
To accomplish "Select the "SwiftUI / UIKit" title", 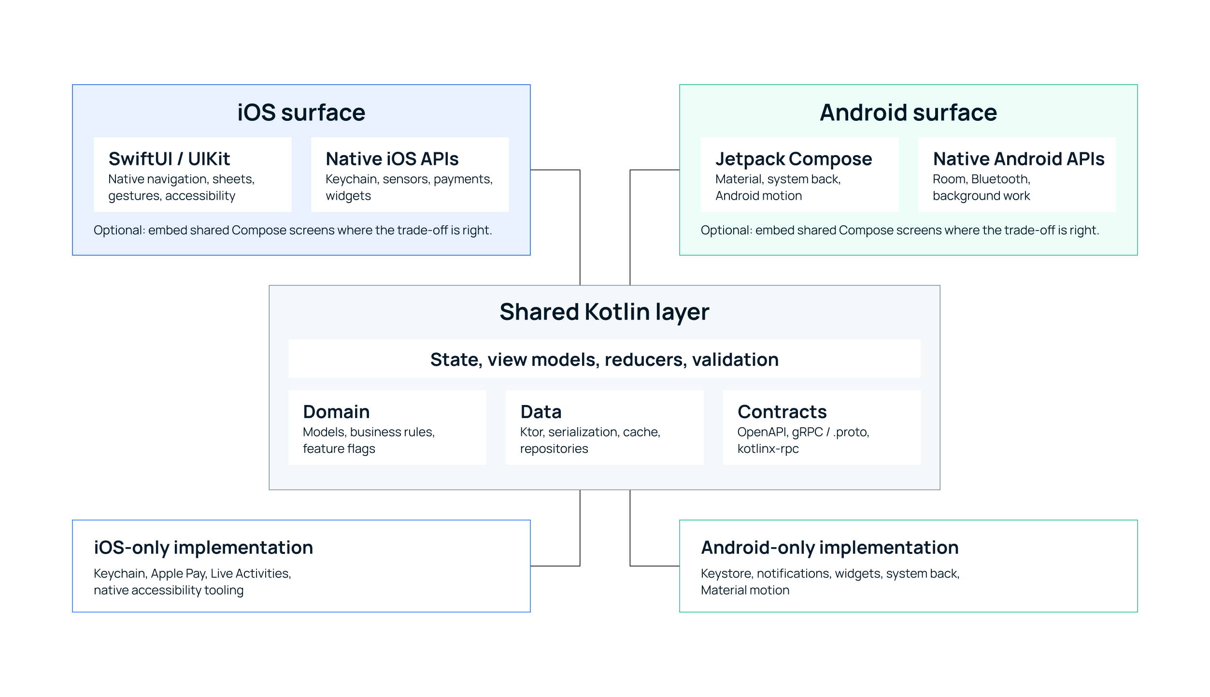I will coord(169,159).
